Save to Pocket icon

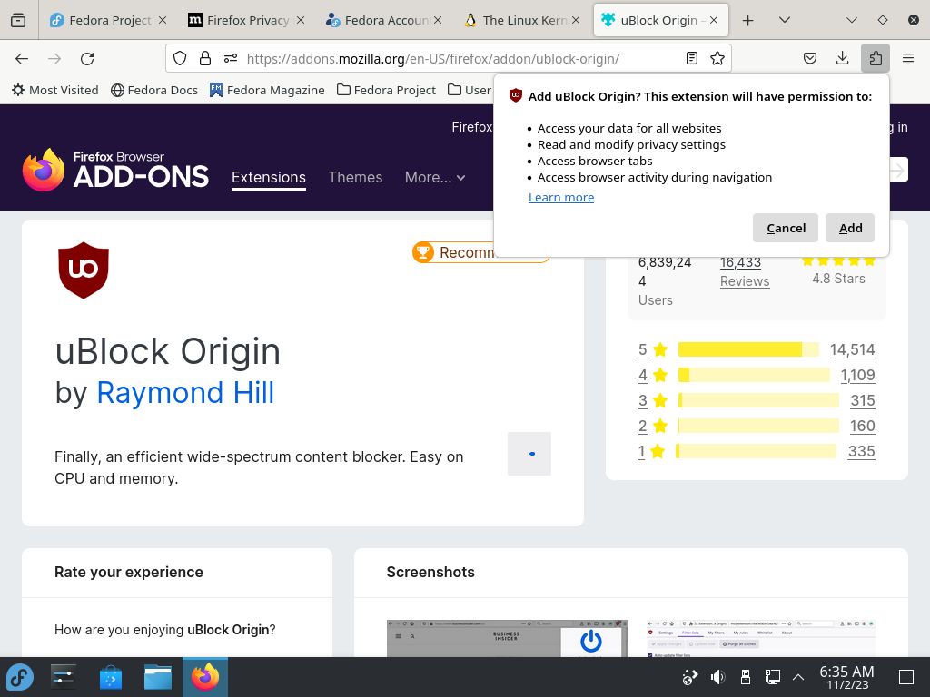(810, 58)
